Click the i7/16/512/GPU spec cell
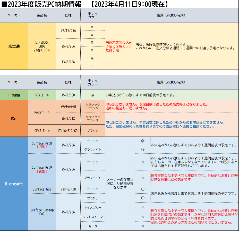The image size is (239, 231). (68, 131)
